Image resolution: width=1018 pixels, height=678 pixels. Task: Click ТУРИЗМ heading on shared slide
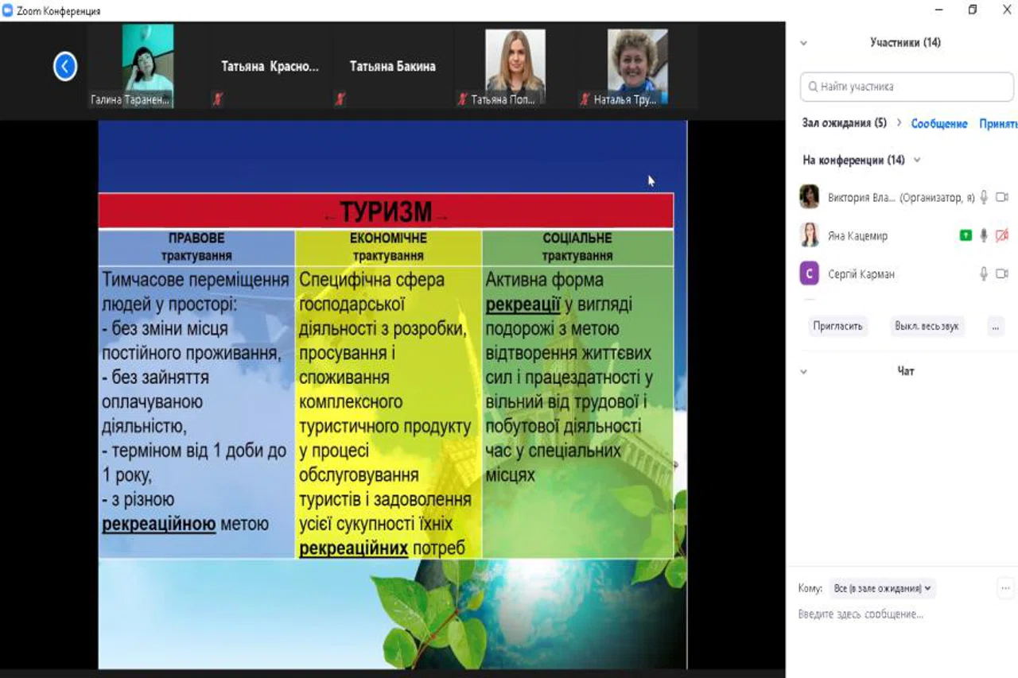click(386, 212)
